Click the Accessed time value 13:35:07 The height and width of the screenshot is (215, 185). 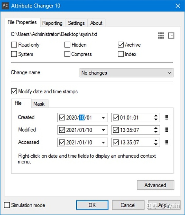click(129, 142)
